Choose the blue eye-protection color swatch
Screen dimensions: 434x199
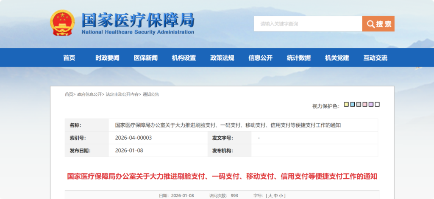(352, 105)
